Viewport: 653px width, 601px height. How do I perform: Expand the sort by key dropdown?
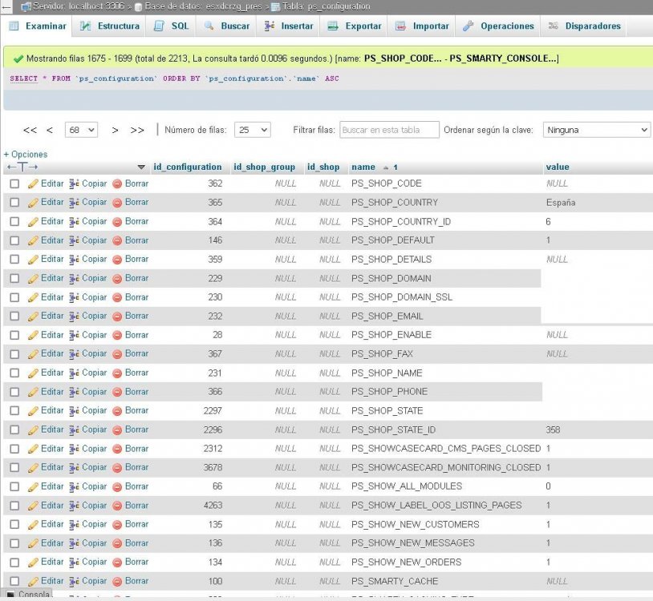[596, 130]
